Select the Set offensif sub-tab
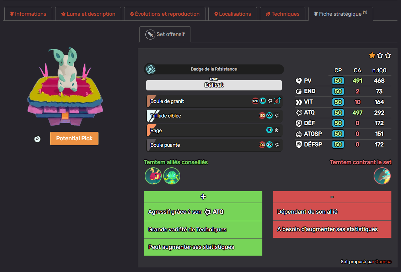The width and height of the screenshot is (401, 272). coord(165,34)
